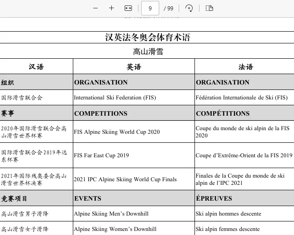294x235 pixels.
Task: Click Alpine Skiing Men's Downhill cell
Action: (x=134, y=214)
